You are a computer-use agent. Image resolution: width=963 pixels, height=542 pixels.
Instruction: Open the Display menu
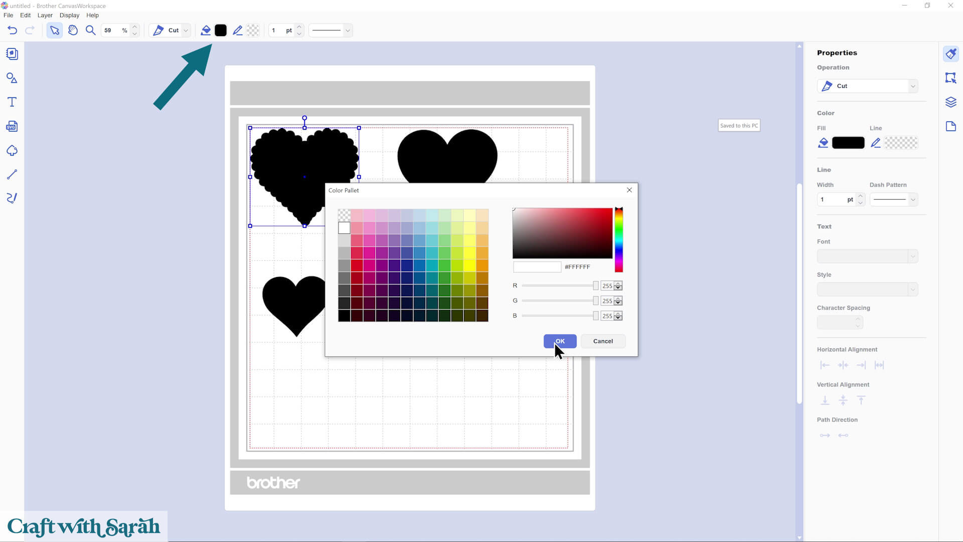[x=69, y=15]
